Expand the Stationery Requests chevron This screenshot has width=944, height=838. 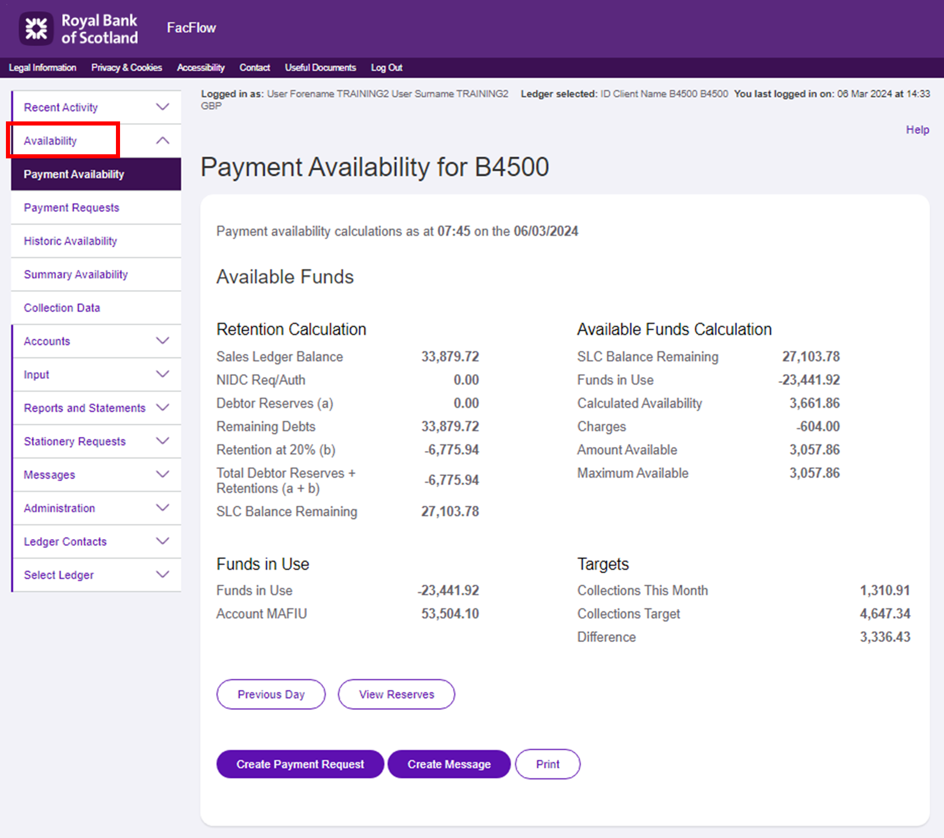point(163,441)
